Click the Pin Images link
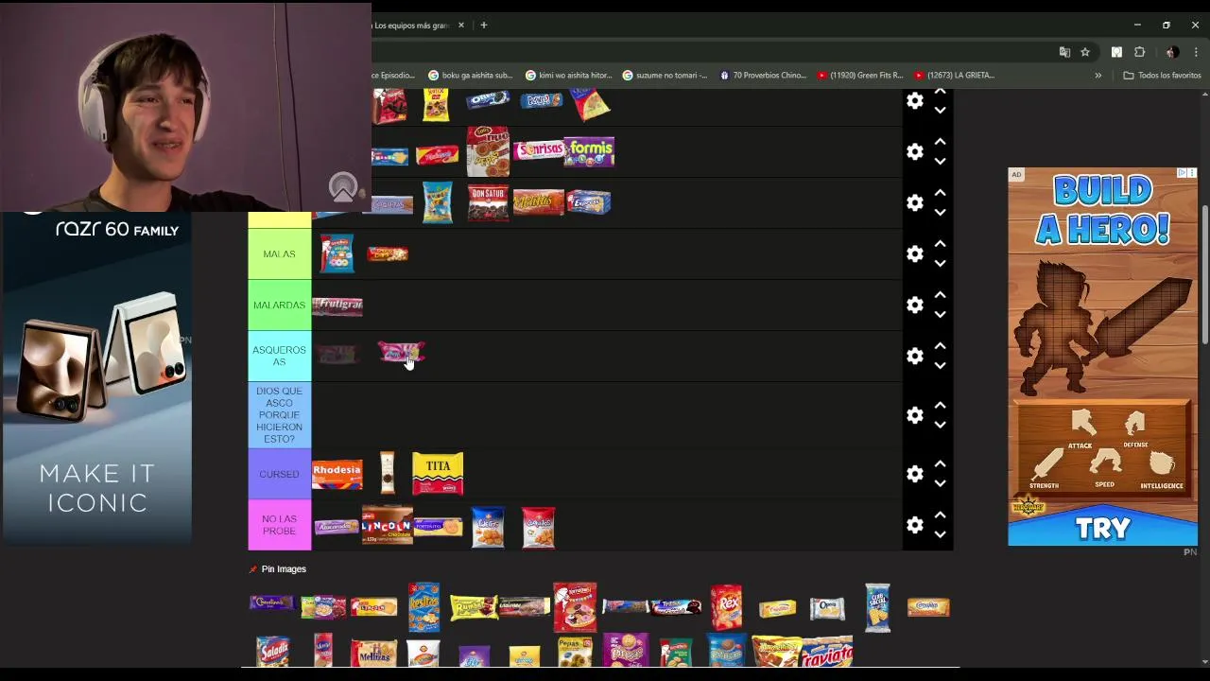Image resolution: width=1210 pixels, height=681 pixels. (284, 568)
